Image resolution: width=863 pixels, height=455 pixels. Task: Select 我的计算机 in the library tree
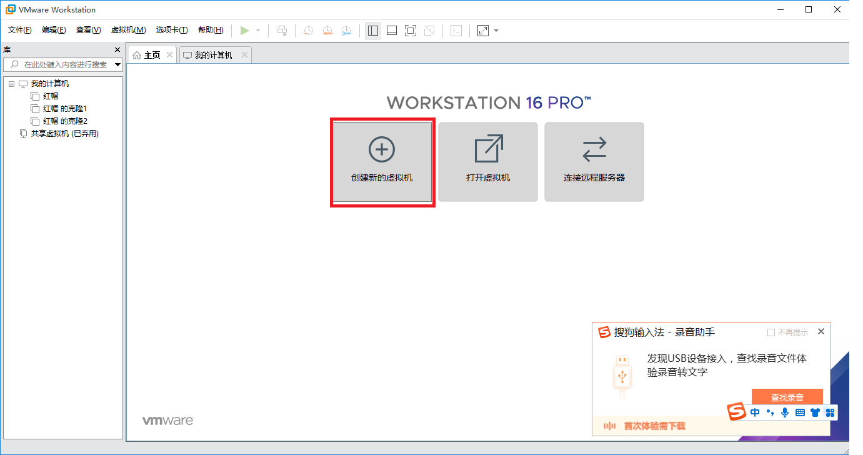(50, 84)
